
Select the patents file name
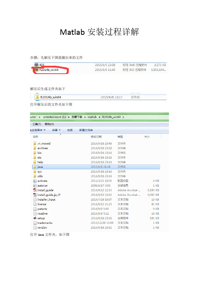tap(42, 209)
